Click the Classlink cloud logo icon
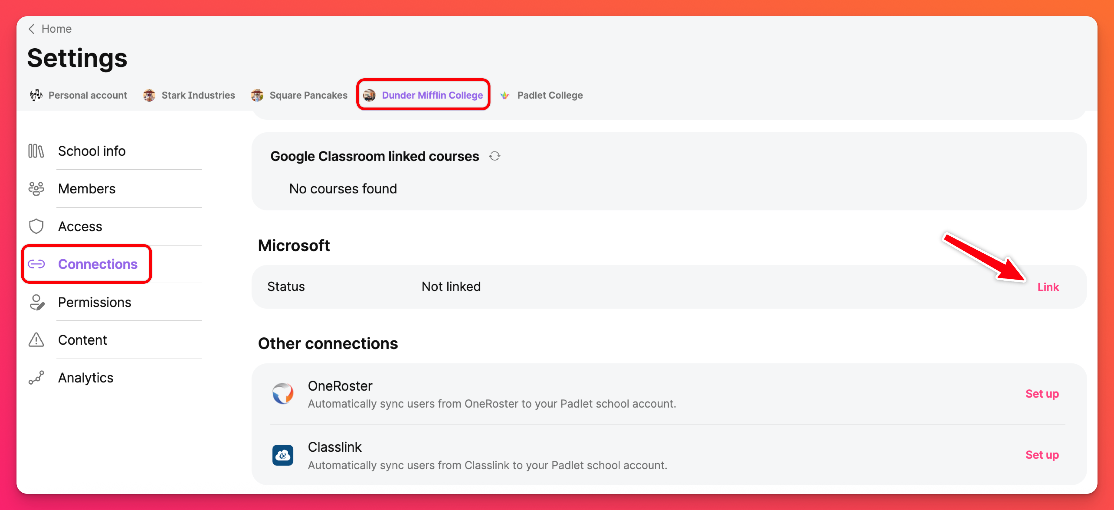The height and width of the screenshot is (510, 1114). [x=283, y=455]
